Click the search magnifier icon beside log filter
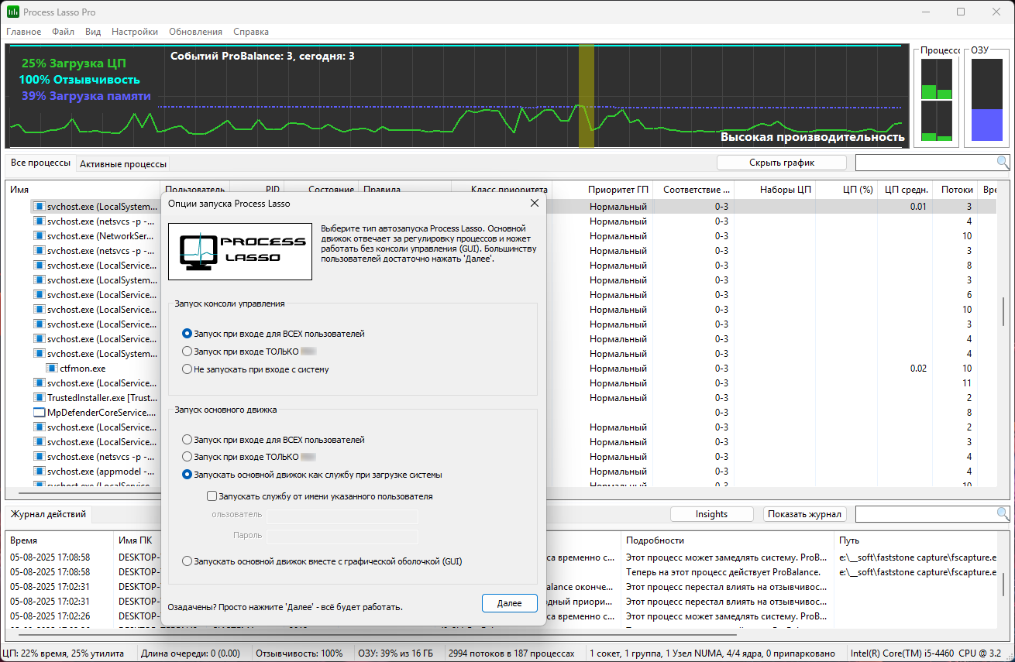The image size is (1015, 662). (x=1003, y=514)
